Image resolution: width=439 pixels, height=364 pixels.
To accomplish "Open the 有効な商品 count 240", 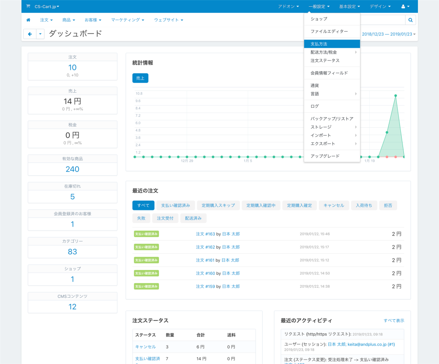I will tap(72, 169).
